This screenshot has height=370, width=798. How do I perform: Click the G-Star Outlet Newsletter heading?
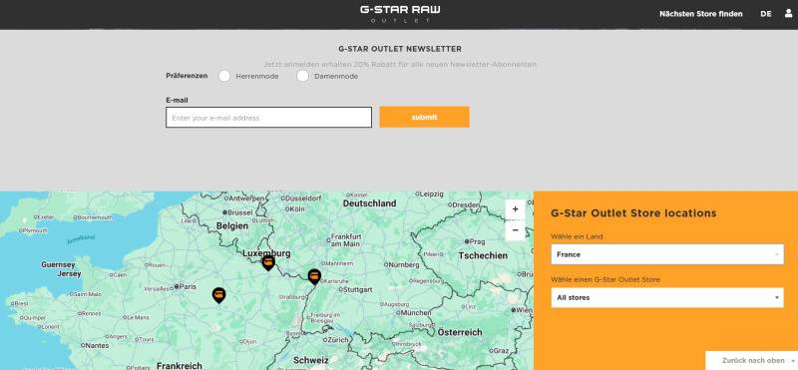tap(400, 49)
